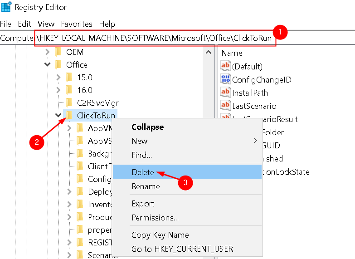This screenshot has width=355, height=259.
Task: Choose Copy Key Name in context menu
Action: click(x=187, y=235)
